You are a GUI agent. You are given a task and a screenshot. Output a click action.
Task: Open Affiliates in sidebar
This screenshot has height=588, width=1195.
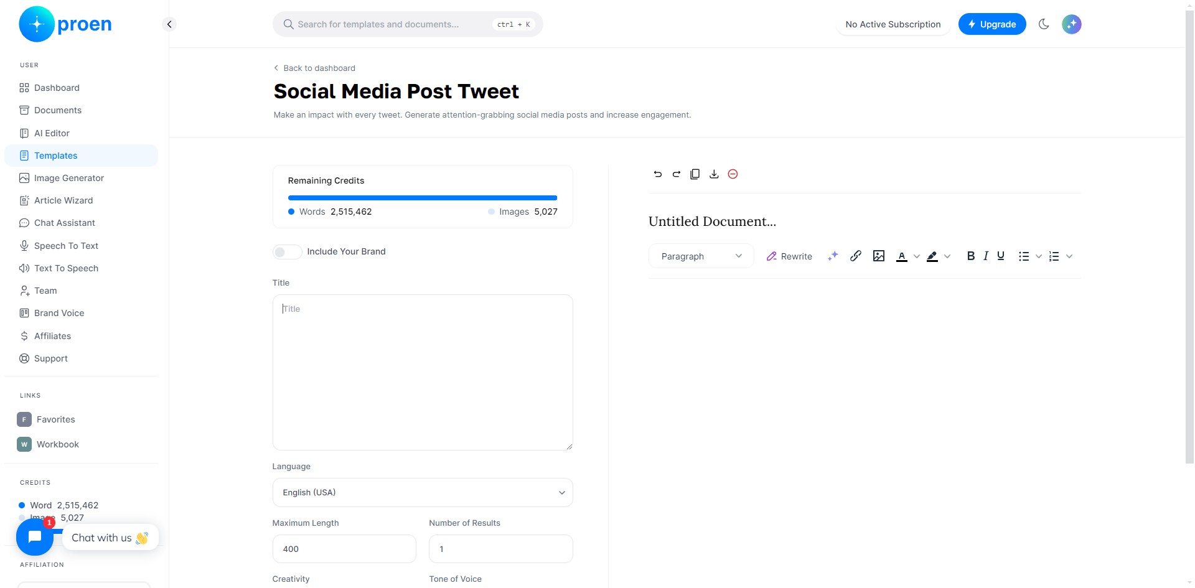82,336
